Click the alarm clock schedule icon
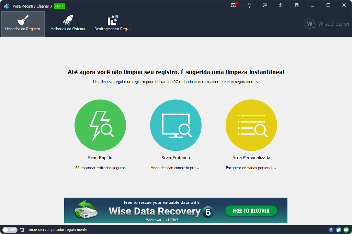Viewport: 352px width, 234px height. (x=22, y=230)
